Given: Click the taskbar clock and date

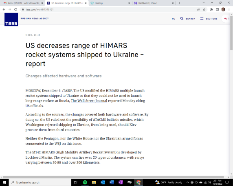Looking at the screenshot, I should (218, 182).
